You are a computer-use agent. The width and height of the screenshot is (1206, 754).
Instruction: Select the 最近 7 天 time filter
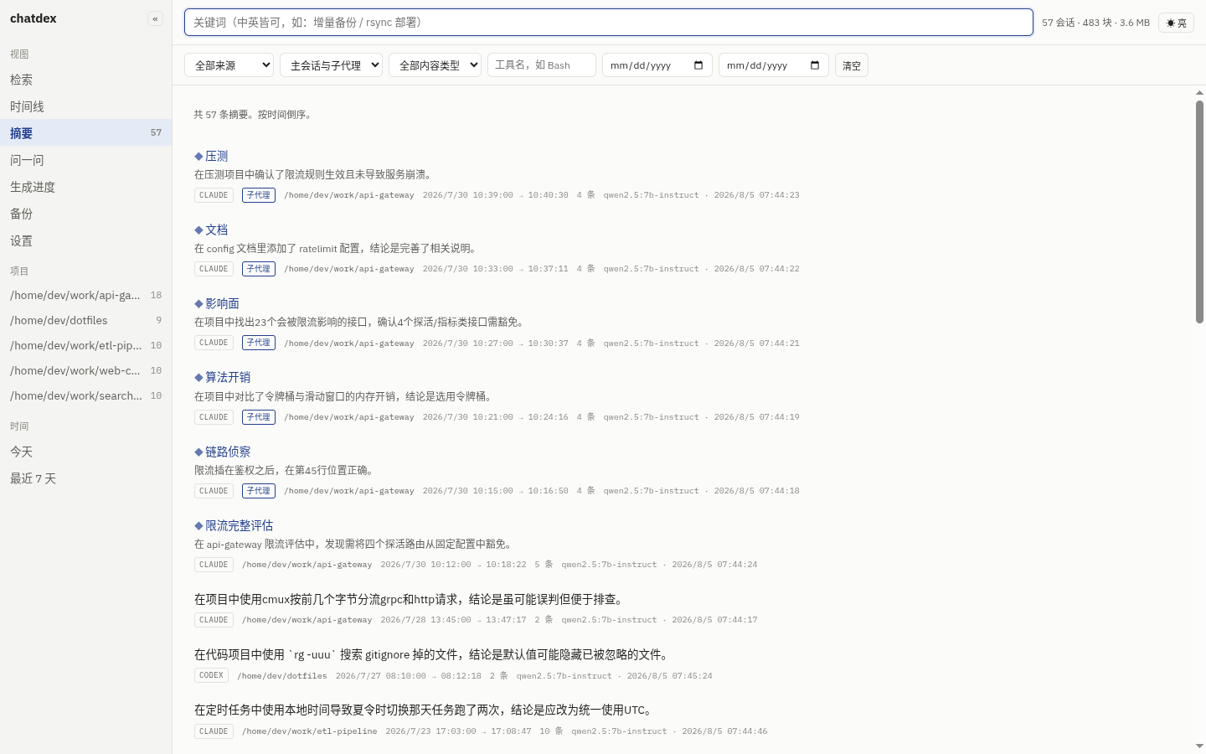pos(85,478)
